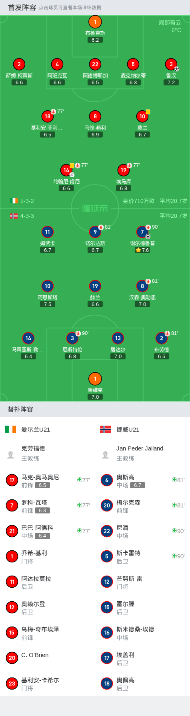This screenshot has height=716, width=190.
Task: Click the 爱尔兰U21 team flag header
Action: (28, 430)
